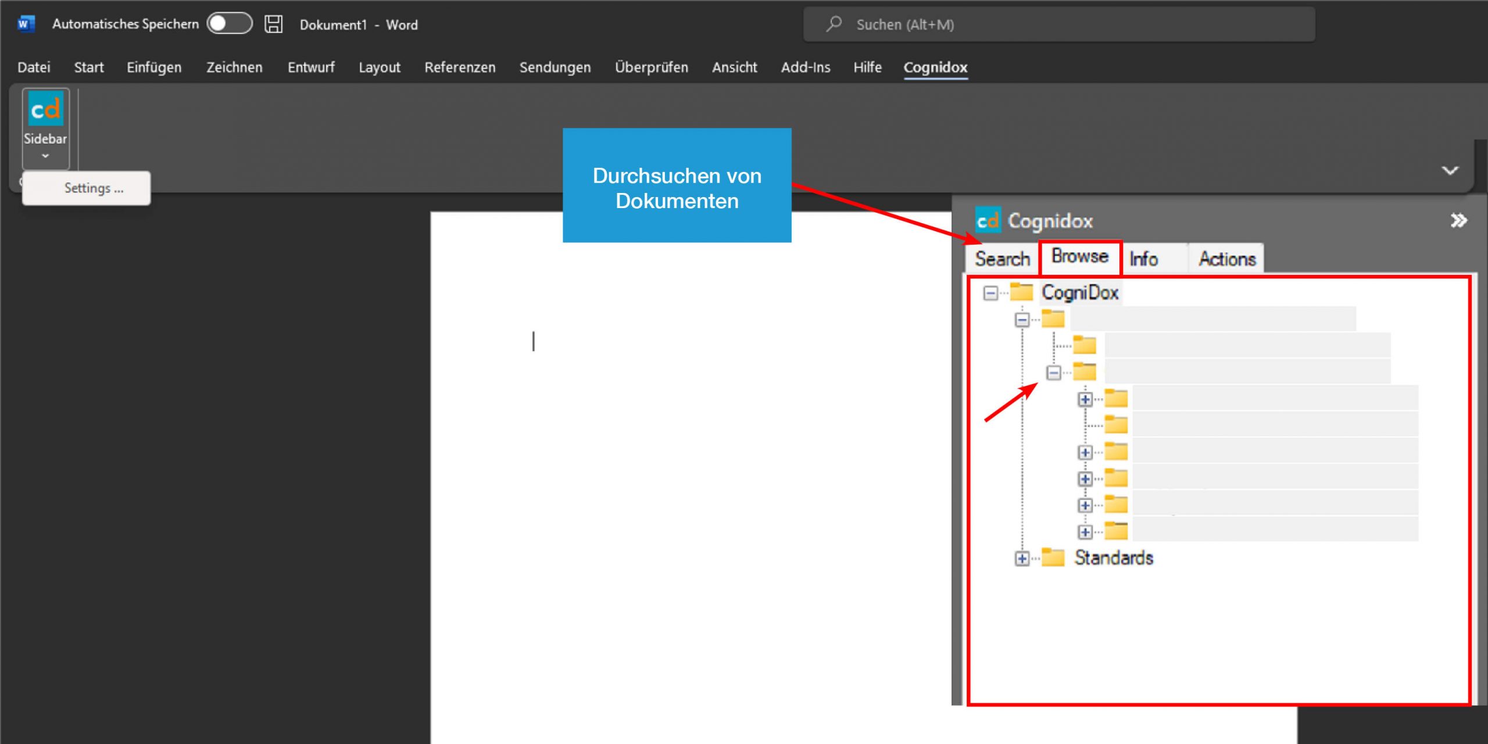Click the magnifier icon in the Suchen bar

[832, 24]
